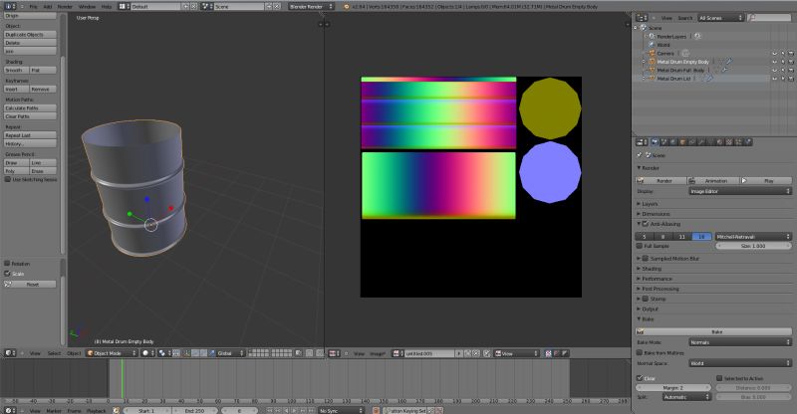Open the Material properties tab icon

(719, 142)
